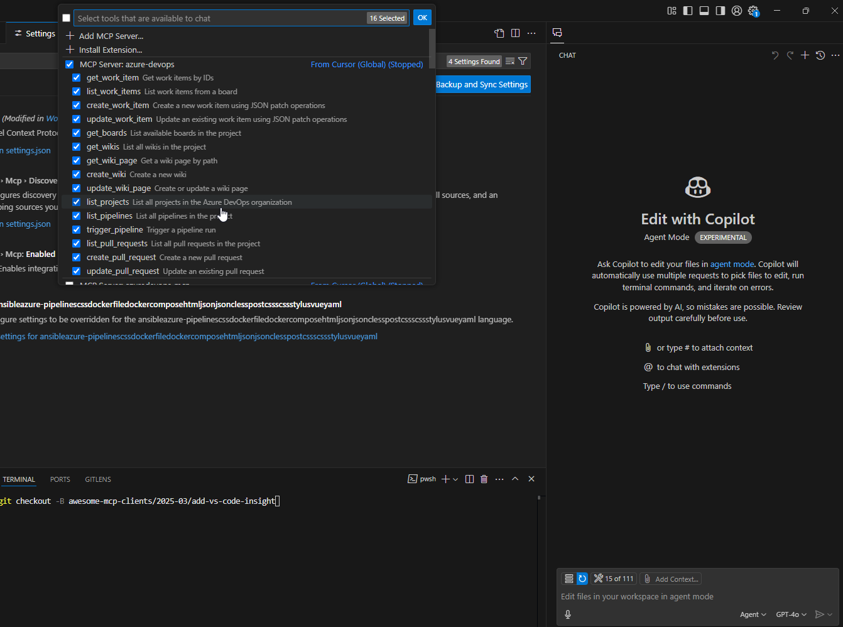Split the terminal panel icon
This screenshot has width=843, height=627.
[x=469, y=479]
